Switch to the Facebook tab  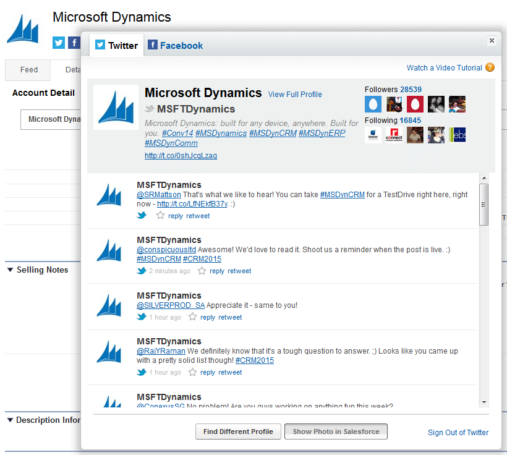(175, 45)
